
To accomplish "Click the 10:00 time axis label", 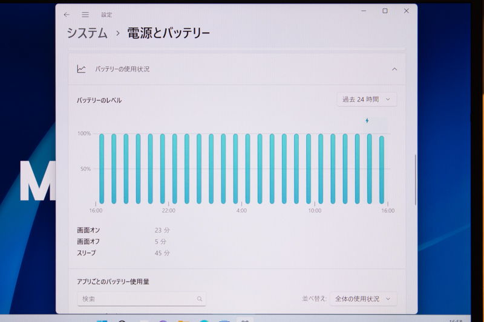I will point(315,210).
